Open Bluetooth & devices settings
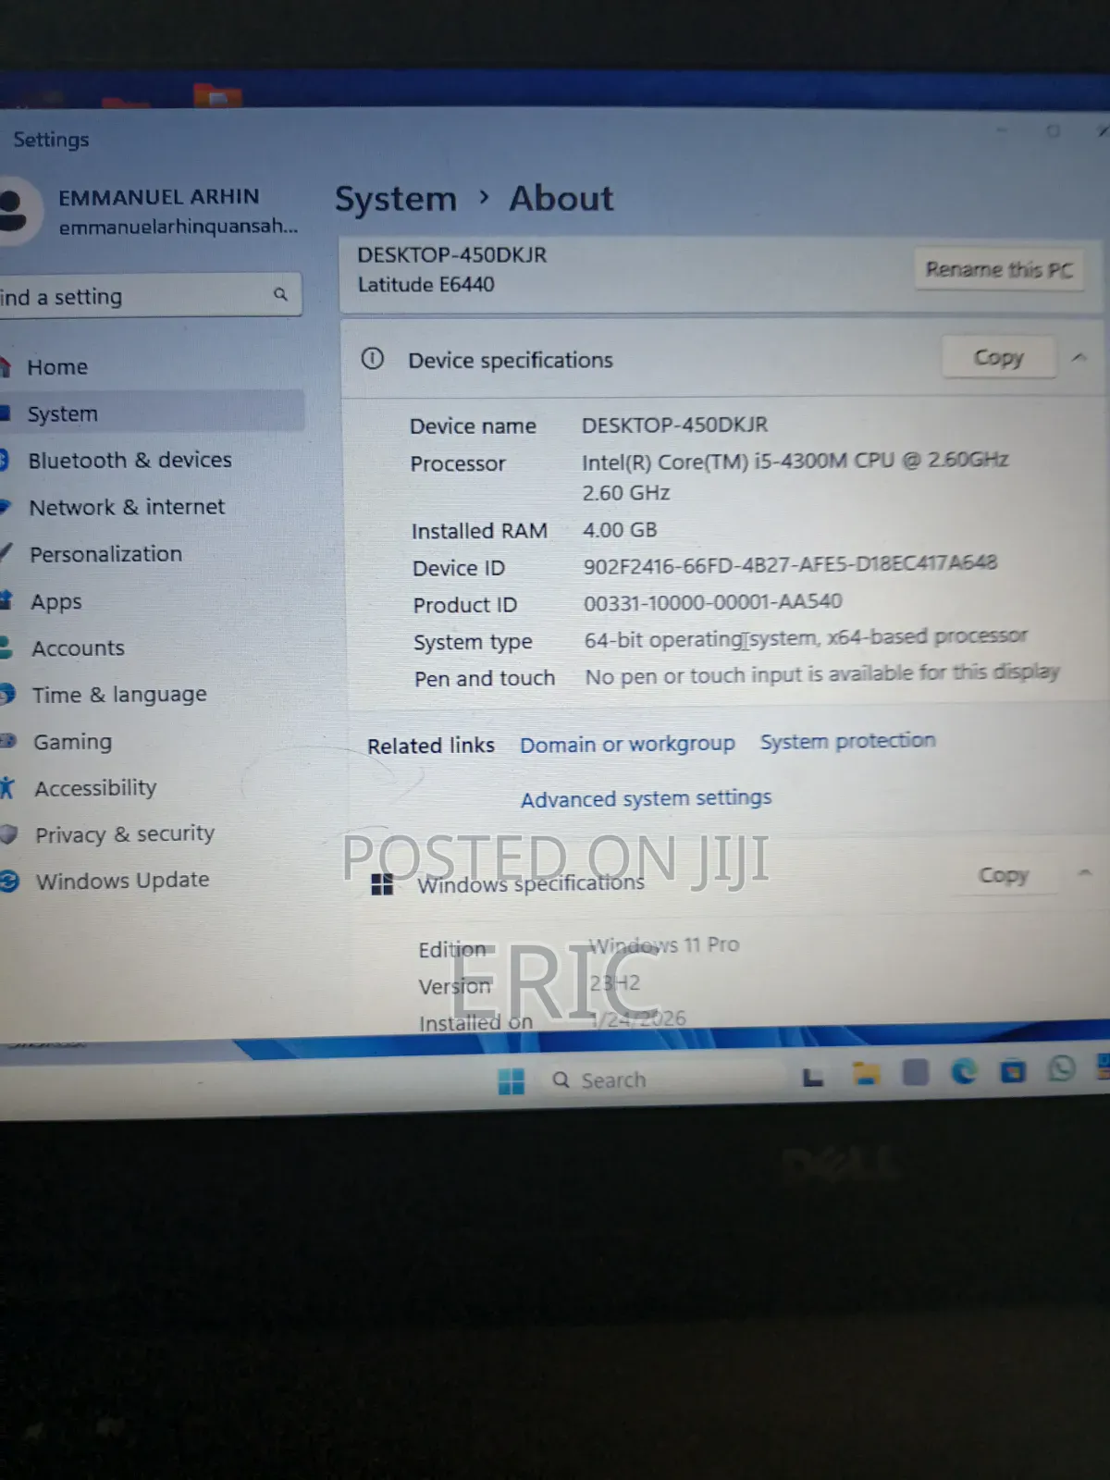Viewport: 1110px width, 1480px height. (129, 461)
